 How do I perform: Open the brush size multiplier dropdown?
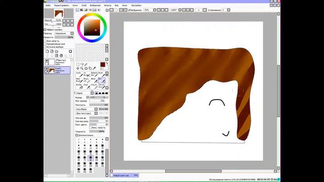coord(88,97)
